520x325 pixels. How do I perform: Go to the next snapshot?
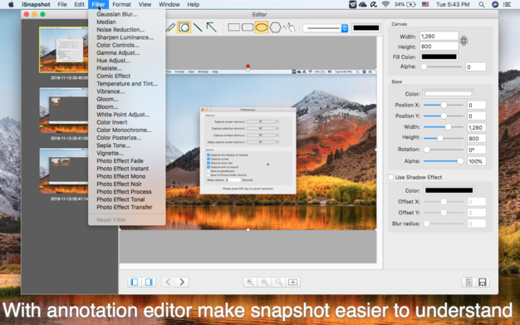click(x=182, y=282)
